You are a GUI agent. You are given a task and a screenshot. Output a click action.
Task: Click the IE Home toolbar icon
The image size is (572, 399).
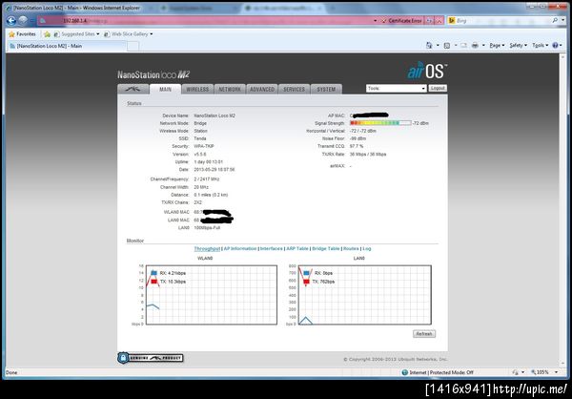point(429,45)
